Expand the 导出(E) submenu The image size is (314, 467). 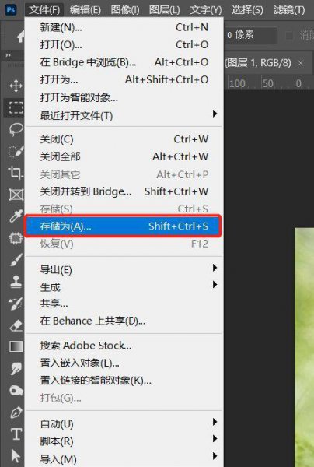click(215, 268)
